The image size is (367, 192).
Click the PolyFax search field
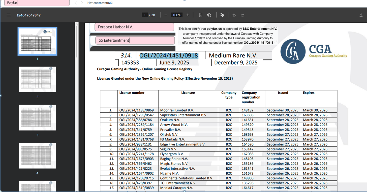coord(37,3)
